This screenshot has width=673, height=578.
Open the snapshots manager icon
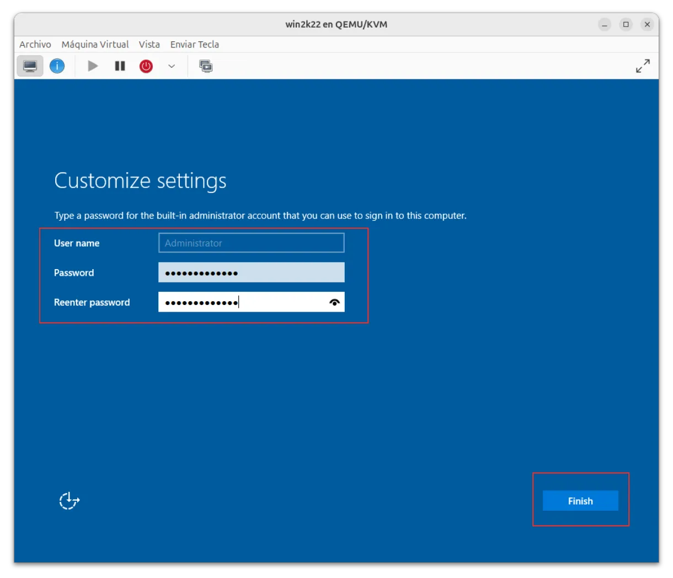click(x=206, y=66)
